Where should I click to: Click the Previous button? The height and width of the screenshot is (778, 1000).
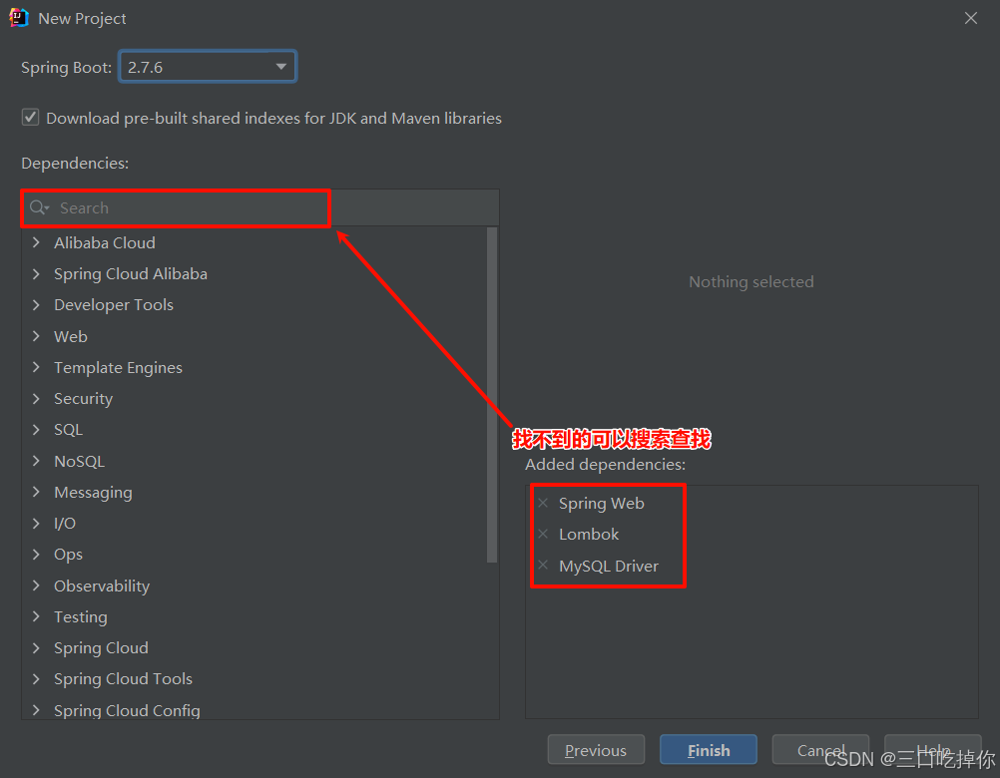596,750
